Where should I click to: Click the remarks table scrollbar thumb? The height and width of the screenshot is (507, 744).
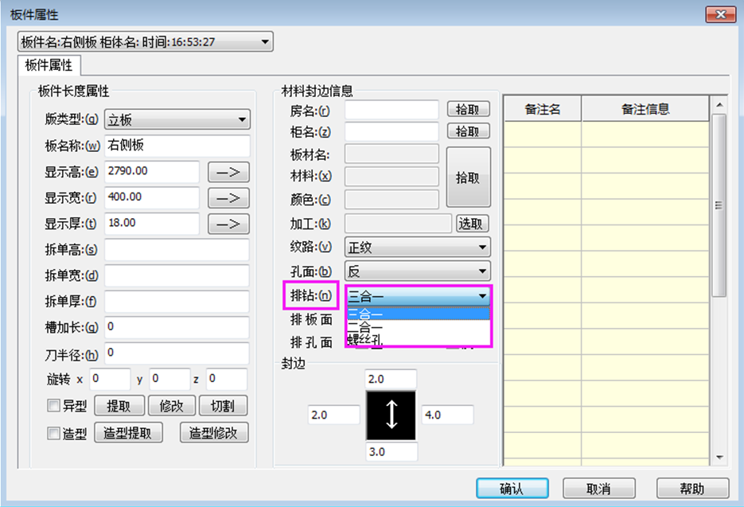click(719, 205)
